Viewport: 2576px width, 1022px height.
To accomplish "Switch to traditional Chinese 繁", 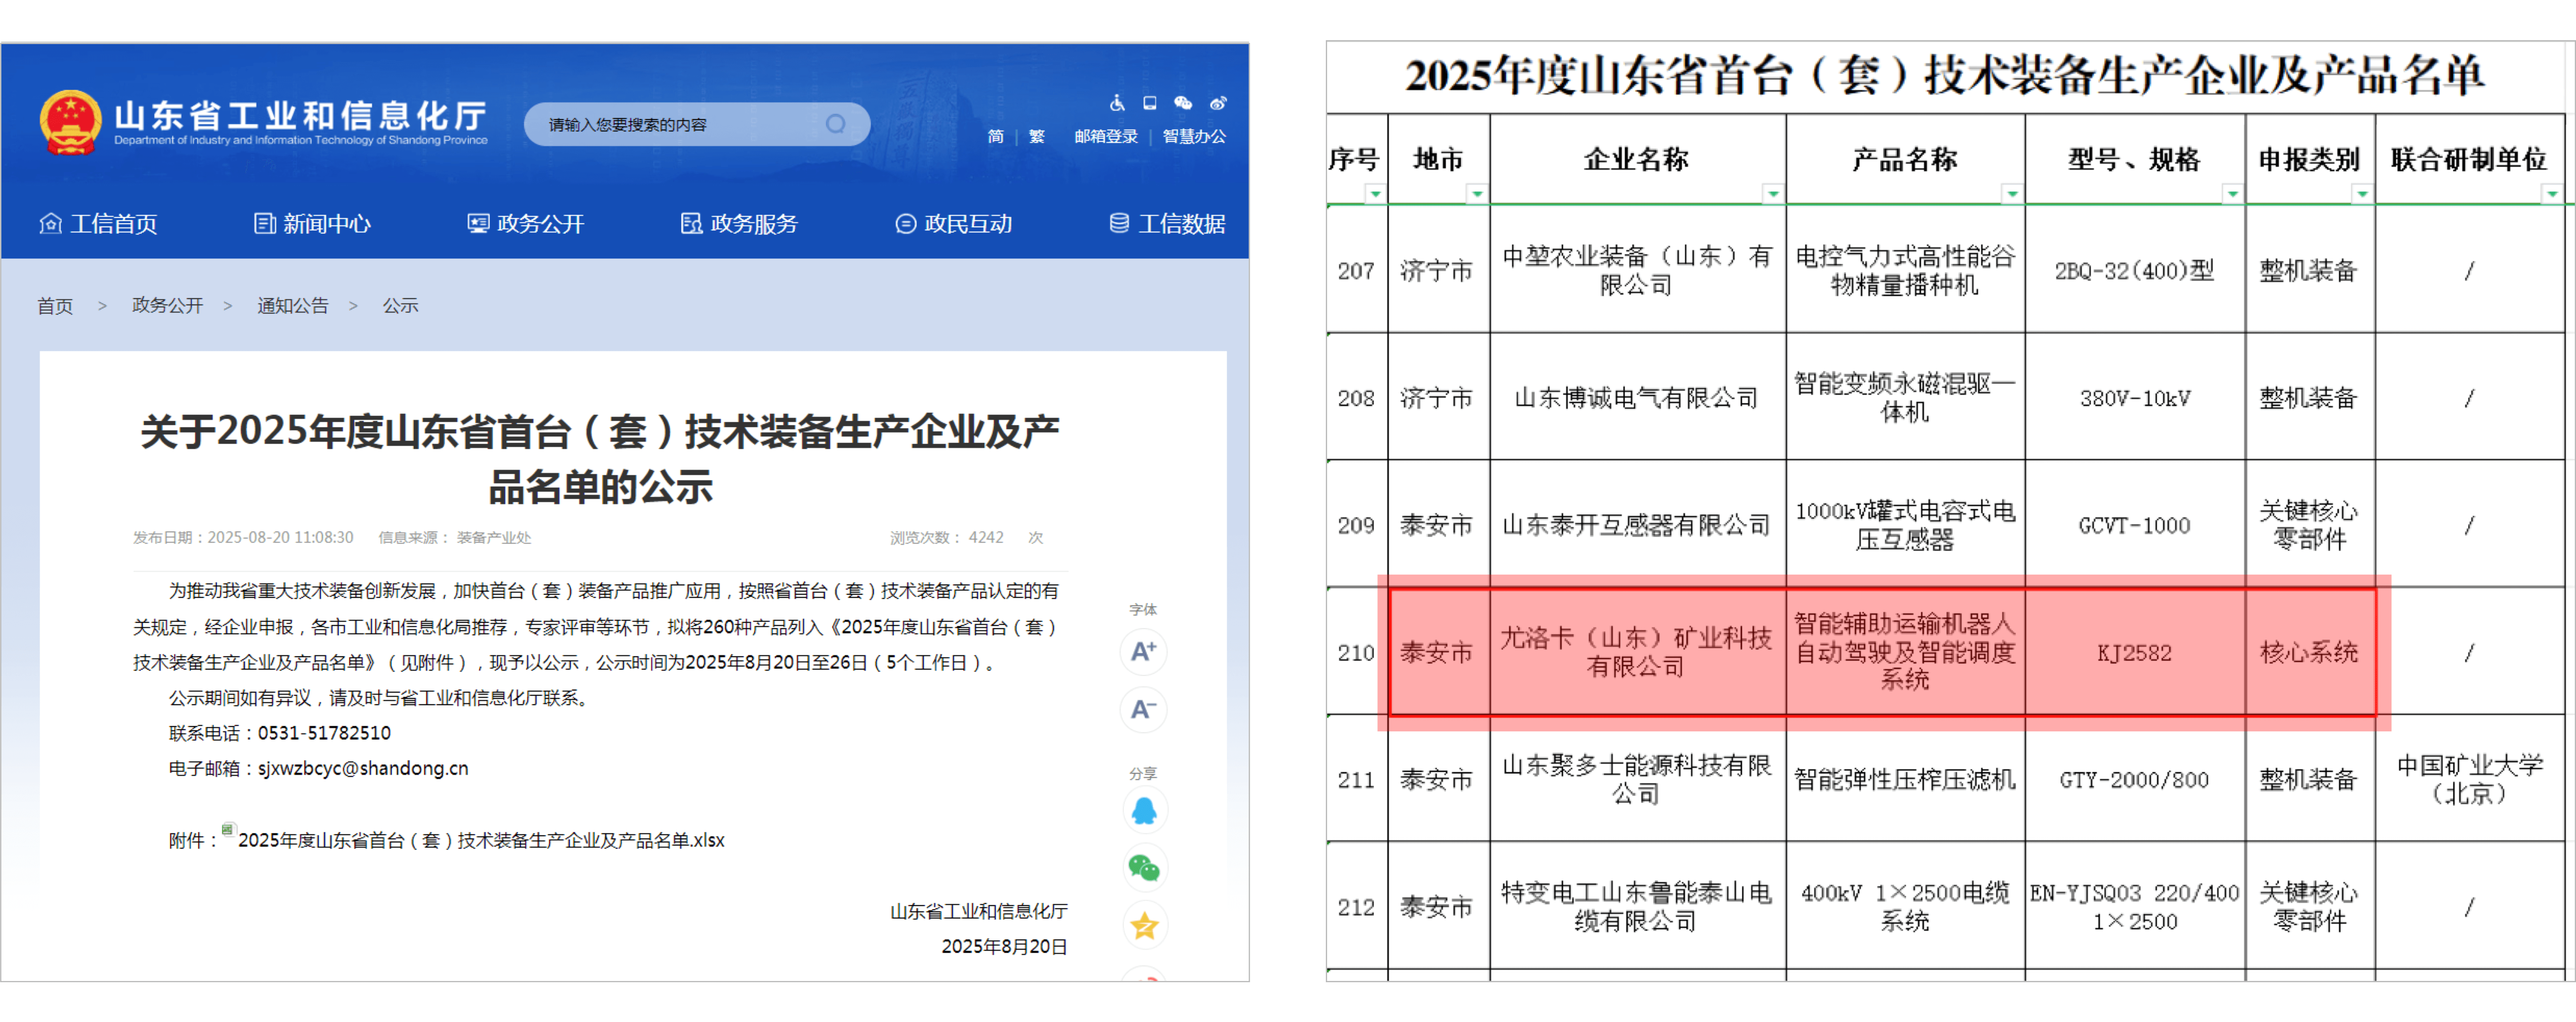I will coord(1037,136).
